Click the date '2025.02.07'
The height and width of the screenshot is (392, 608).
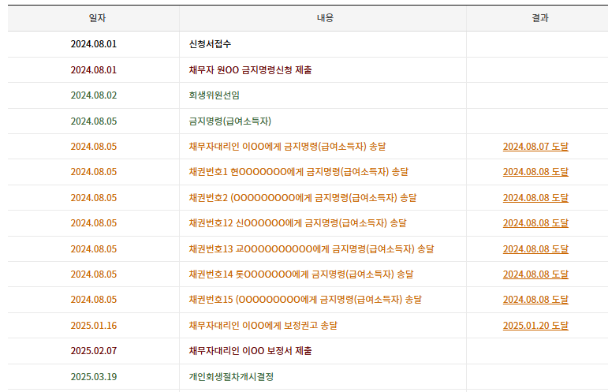tap(94, 350)
